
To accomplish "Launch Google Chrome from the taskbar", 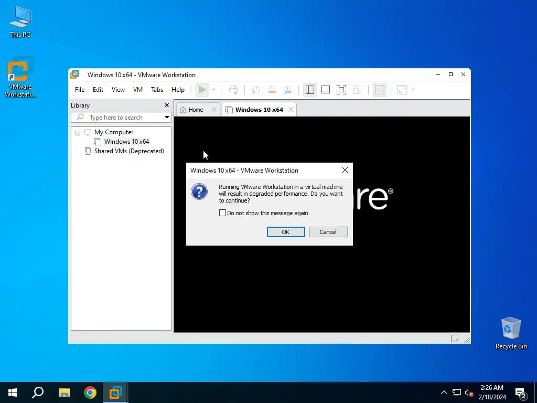I will [x=90, y=393].
